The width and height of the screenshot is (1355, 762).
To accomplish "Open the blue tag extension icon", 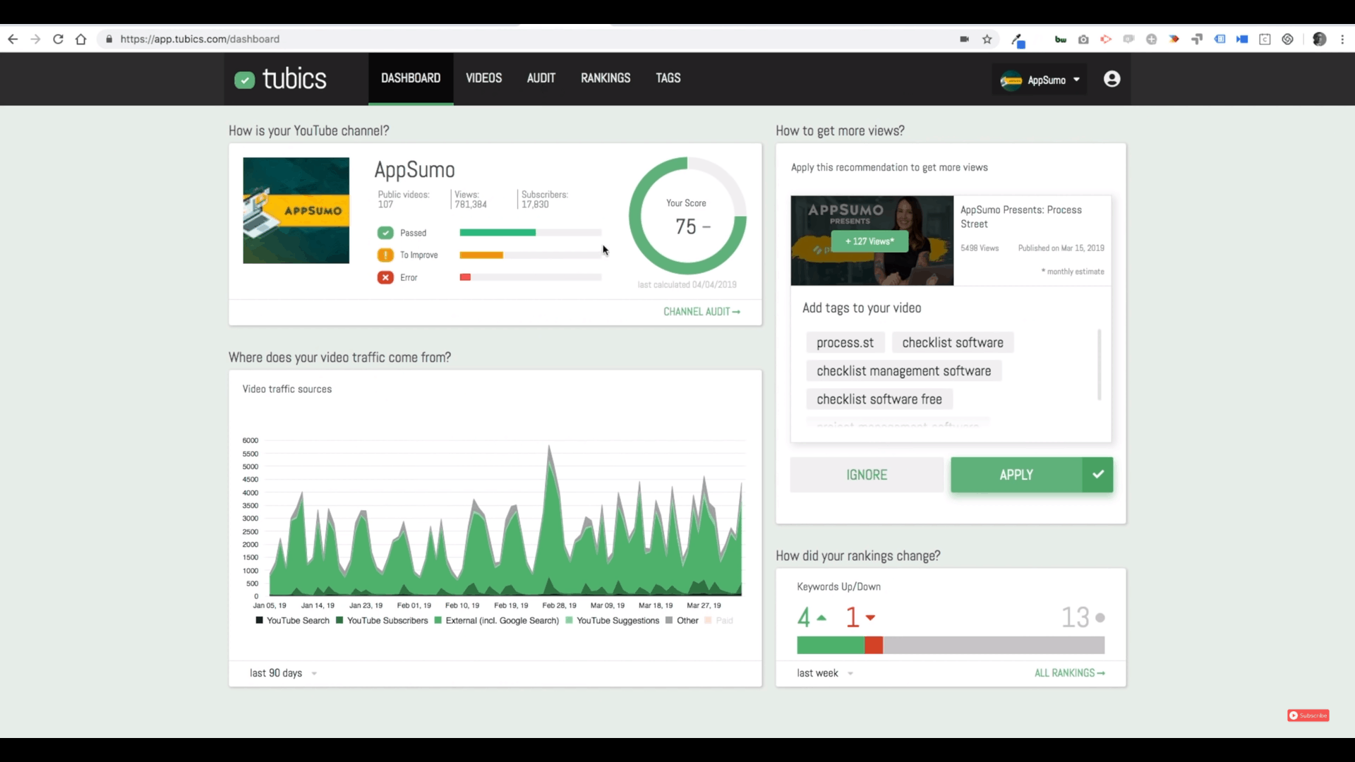I will point(1219,40).
